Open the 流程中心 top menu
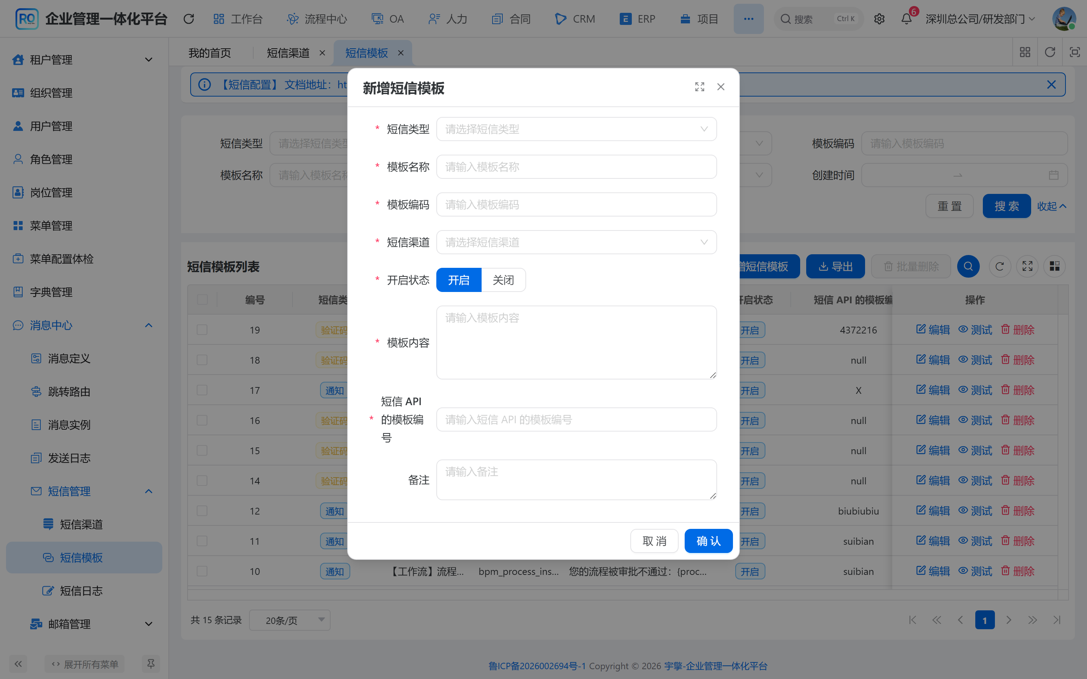This screenshot has height=679, width=1087. click(317, 19)
